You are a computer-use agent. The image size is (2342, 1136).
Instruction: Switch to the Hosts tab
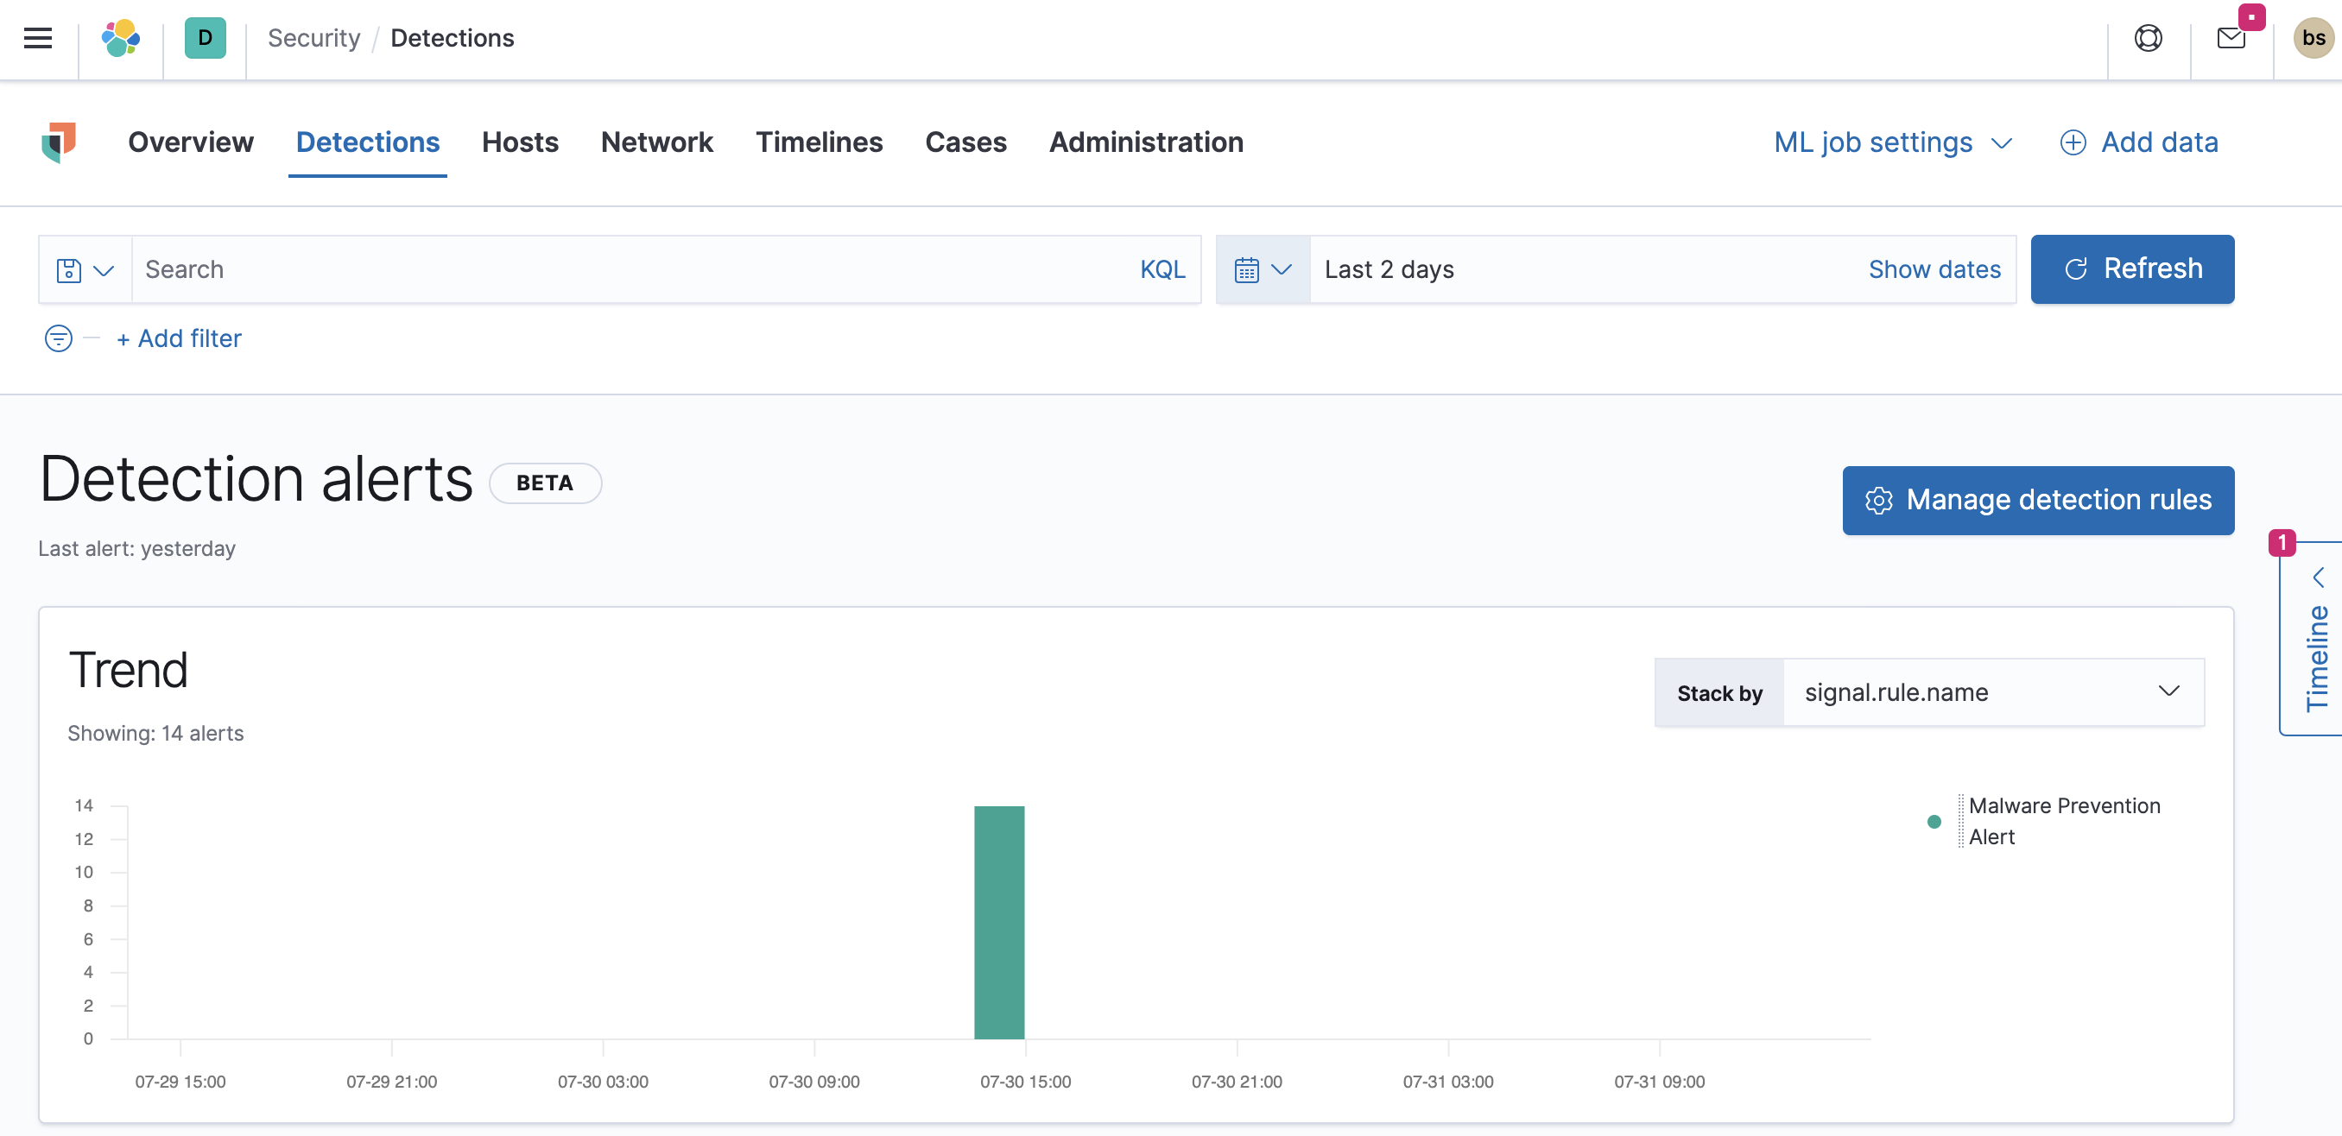[520, 142]
